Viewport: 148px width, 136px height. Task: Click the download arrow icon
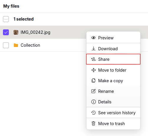click(93, 48)
